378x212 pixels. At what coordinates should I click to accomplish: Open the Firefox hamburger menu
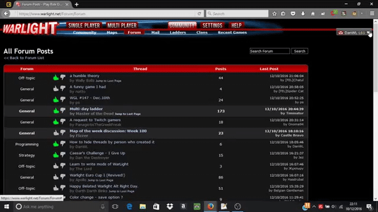tap(370, 14)
